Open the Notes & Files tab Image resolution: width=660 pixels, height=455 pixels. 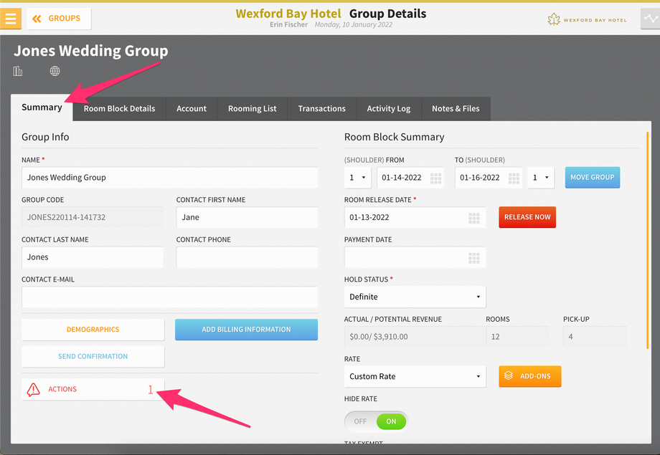(456, 109)
